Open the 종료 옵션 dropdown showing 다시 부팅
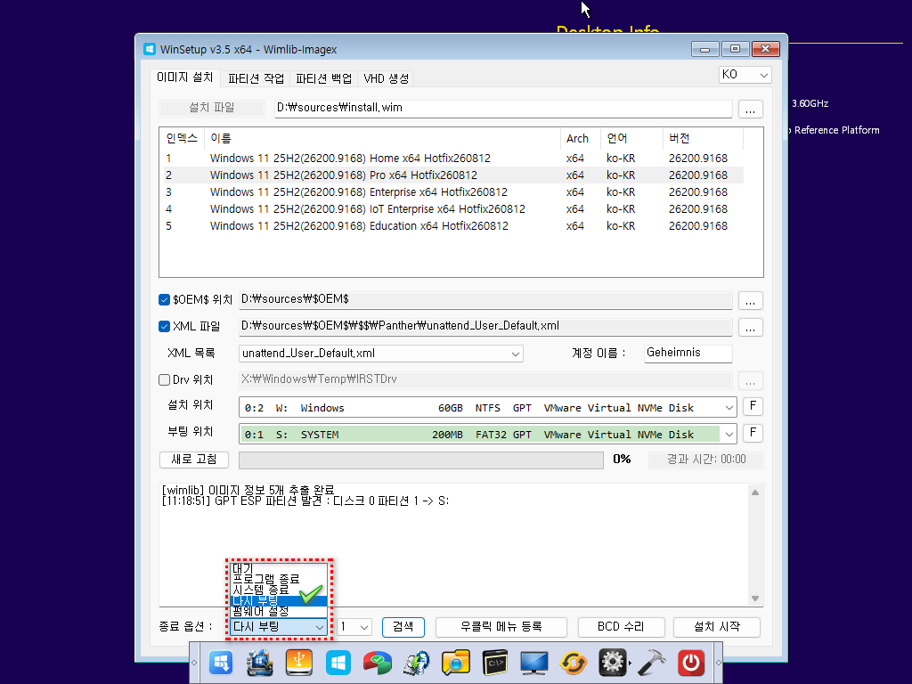This screenshot has height=684, width=912. 278,627
